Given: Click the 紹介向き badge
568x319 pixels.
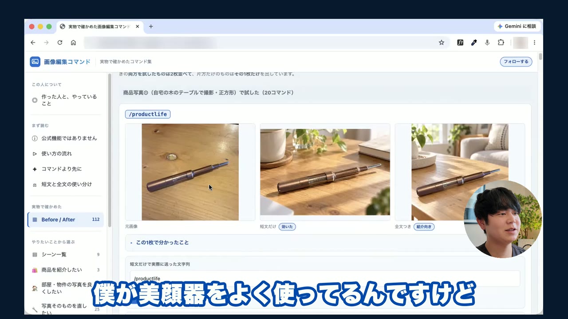Looking at the screenshot, I should coord(424,226).
